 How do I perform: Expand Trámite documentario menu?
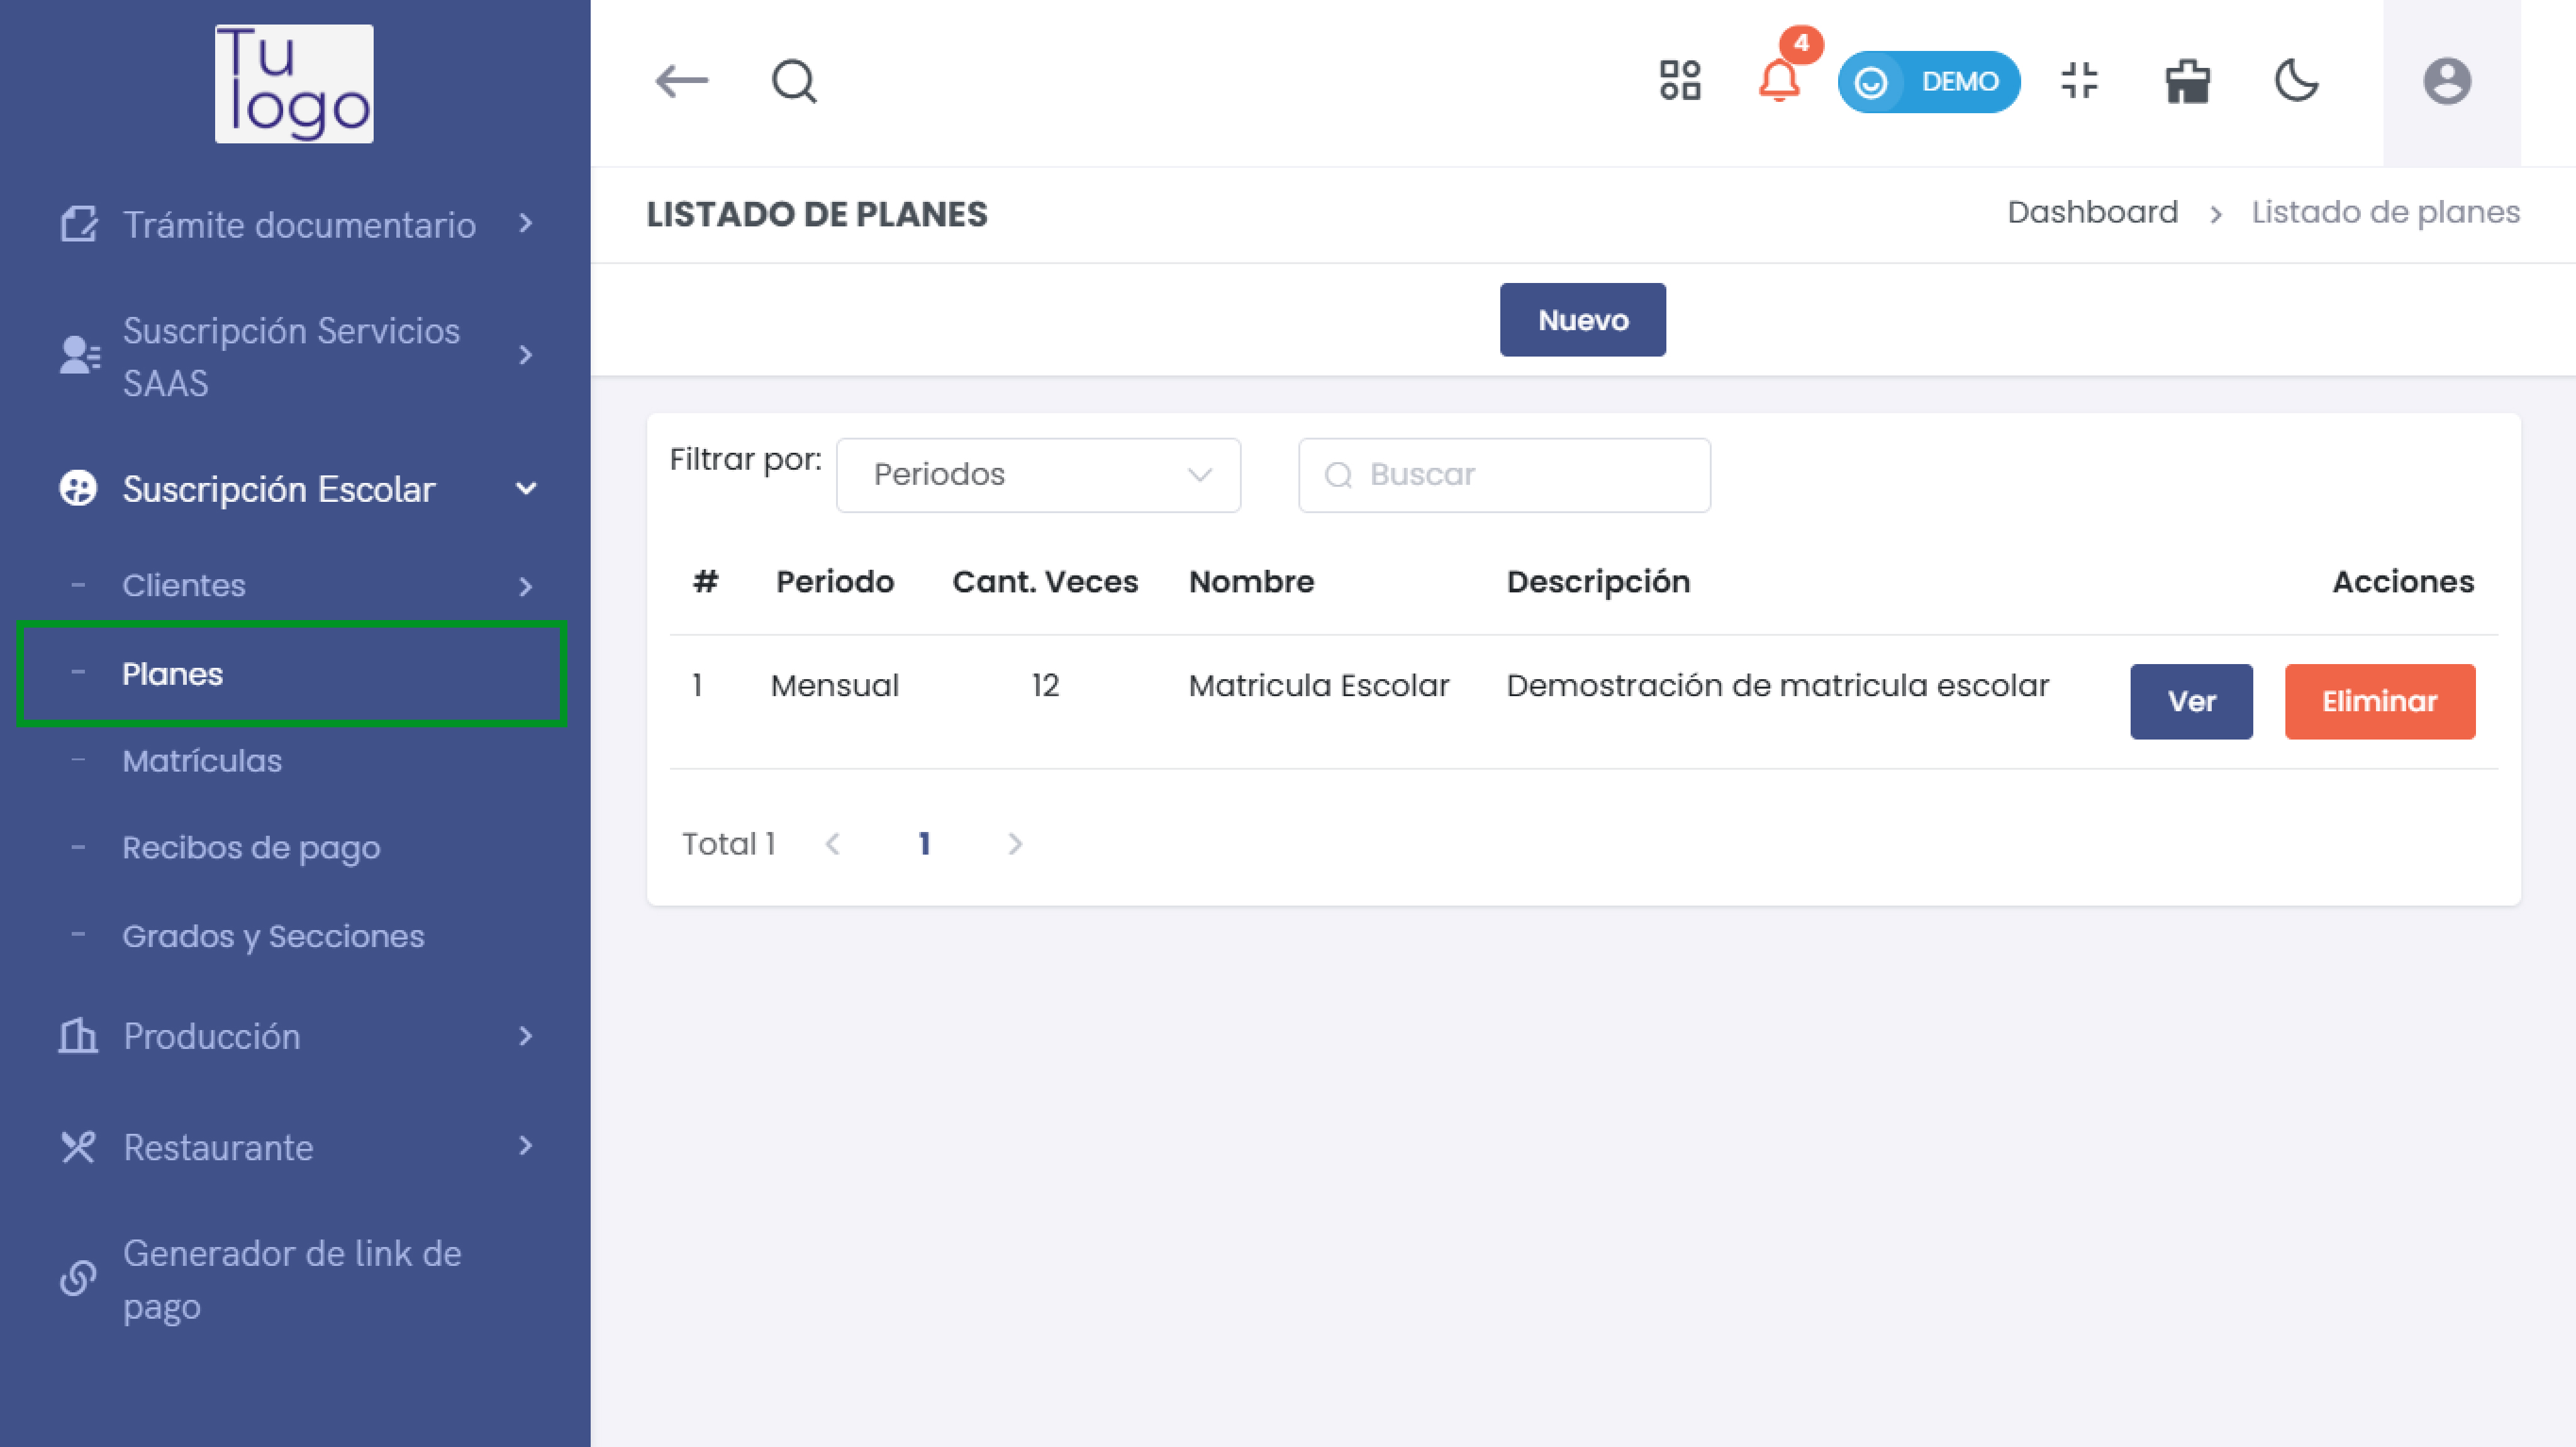point(298,225)
